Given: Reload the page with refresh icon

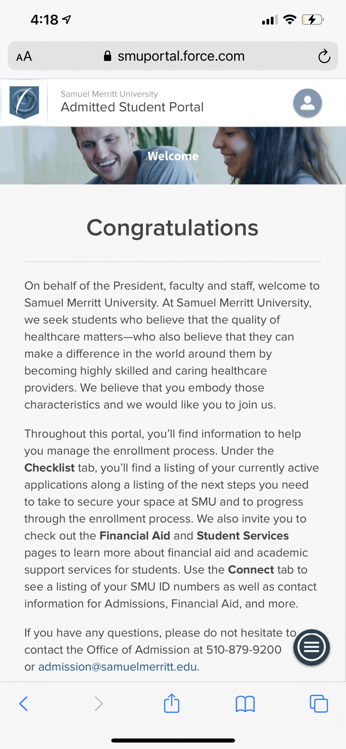Looking at the screenshot, I should [324, 56].
